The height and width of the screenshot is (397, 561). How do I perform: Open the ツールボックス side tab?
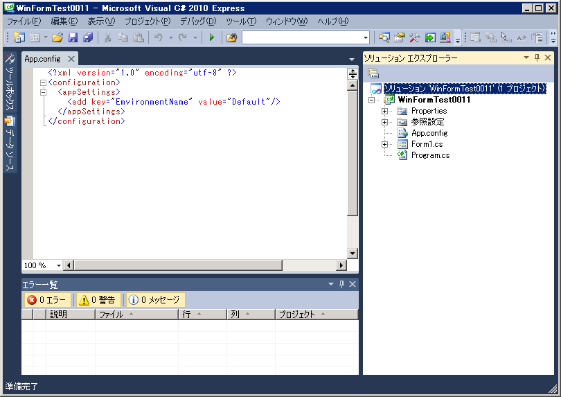coord(10,82)
